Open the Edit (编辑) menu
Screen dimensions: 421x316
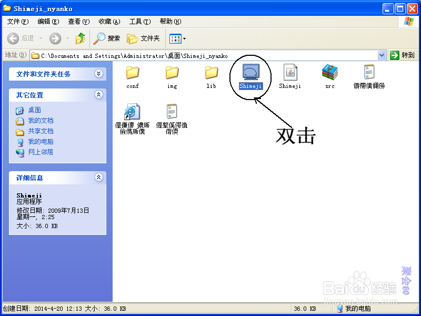click(x=48, y=22)
